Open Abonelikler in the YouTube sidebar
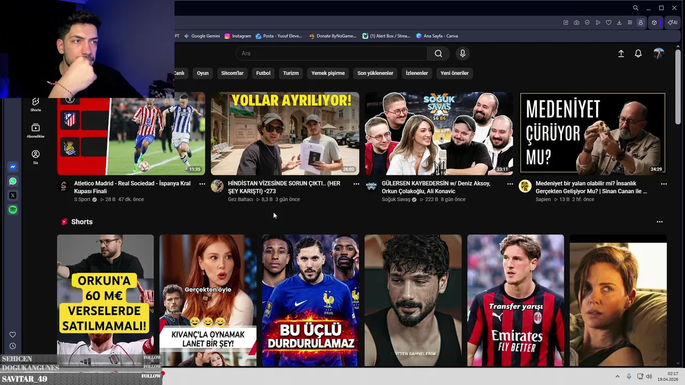The image size is (685, 385). pos(35,130)
